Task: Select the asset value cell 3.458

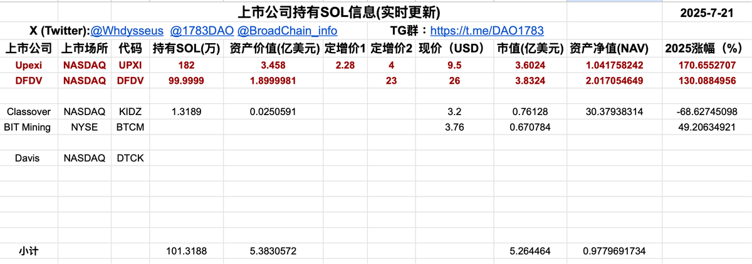Action: point(274,65)
